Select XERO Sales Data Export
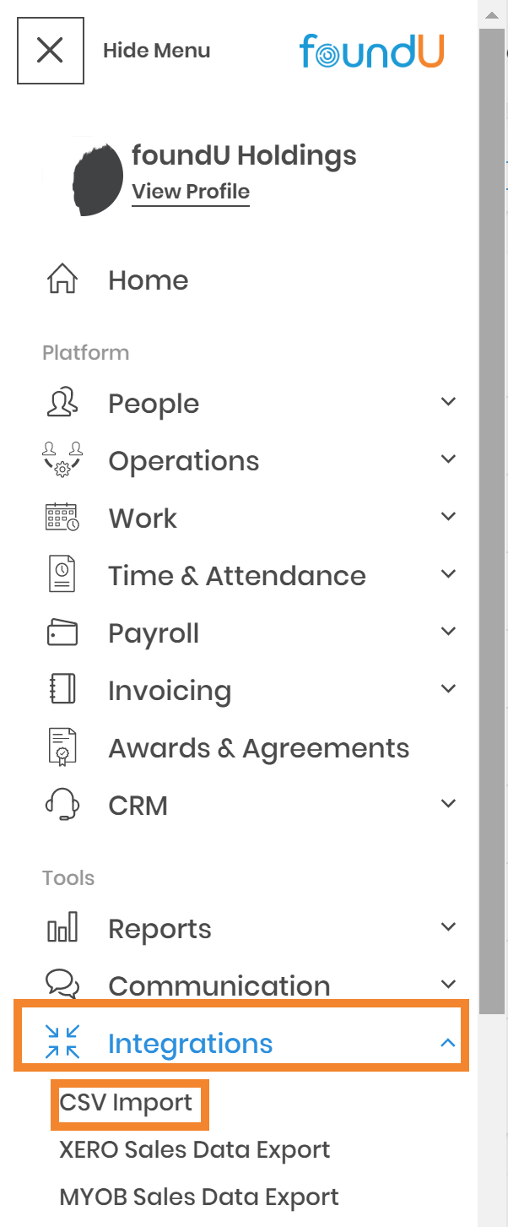 [194, 1149]
